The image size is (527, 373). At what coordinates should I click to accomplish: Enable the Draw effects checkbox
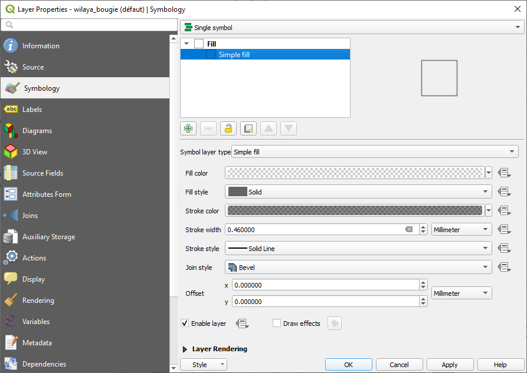tap(277, 324)
